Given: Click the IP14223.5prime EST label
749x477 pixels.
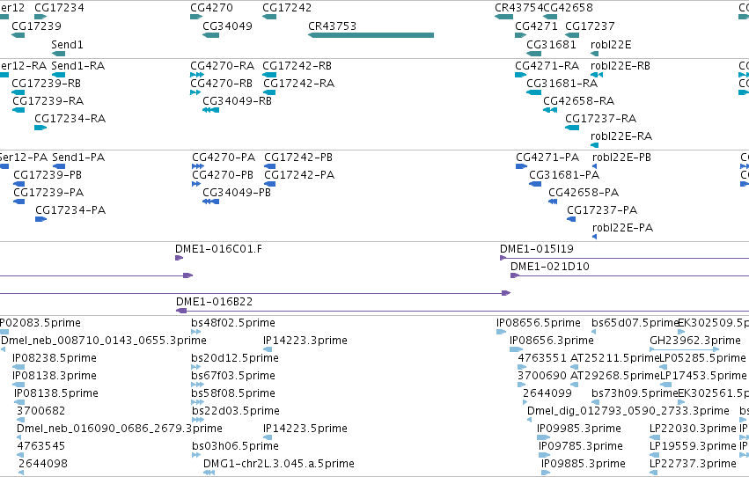Looking at the screenshot, I should click(305, 429).
